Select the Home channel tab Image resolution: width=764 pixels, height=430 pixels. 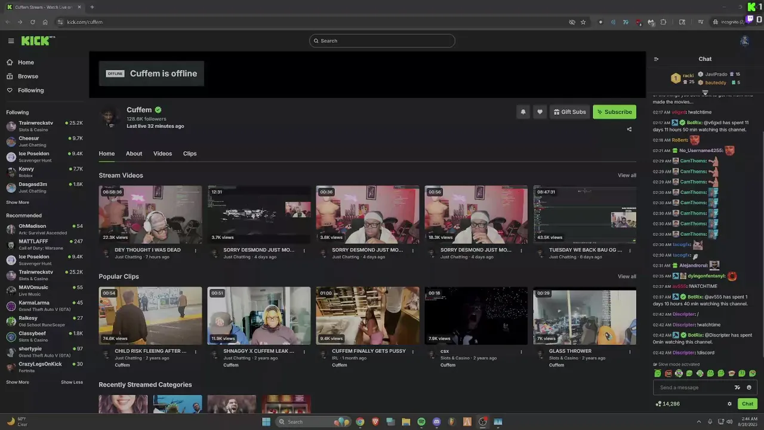106,153
